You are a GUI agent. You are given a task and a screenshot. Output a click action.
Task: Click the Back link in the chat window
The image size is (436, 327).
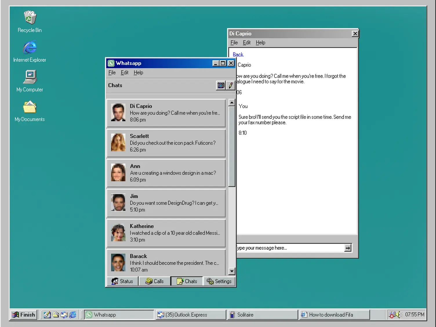238,54
